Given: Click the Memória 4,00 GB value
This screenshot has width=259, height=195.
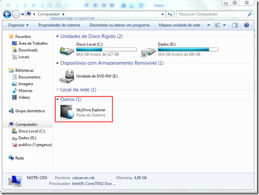Looking at the screenshot, I should (x=140, y=178).
